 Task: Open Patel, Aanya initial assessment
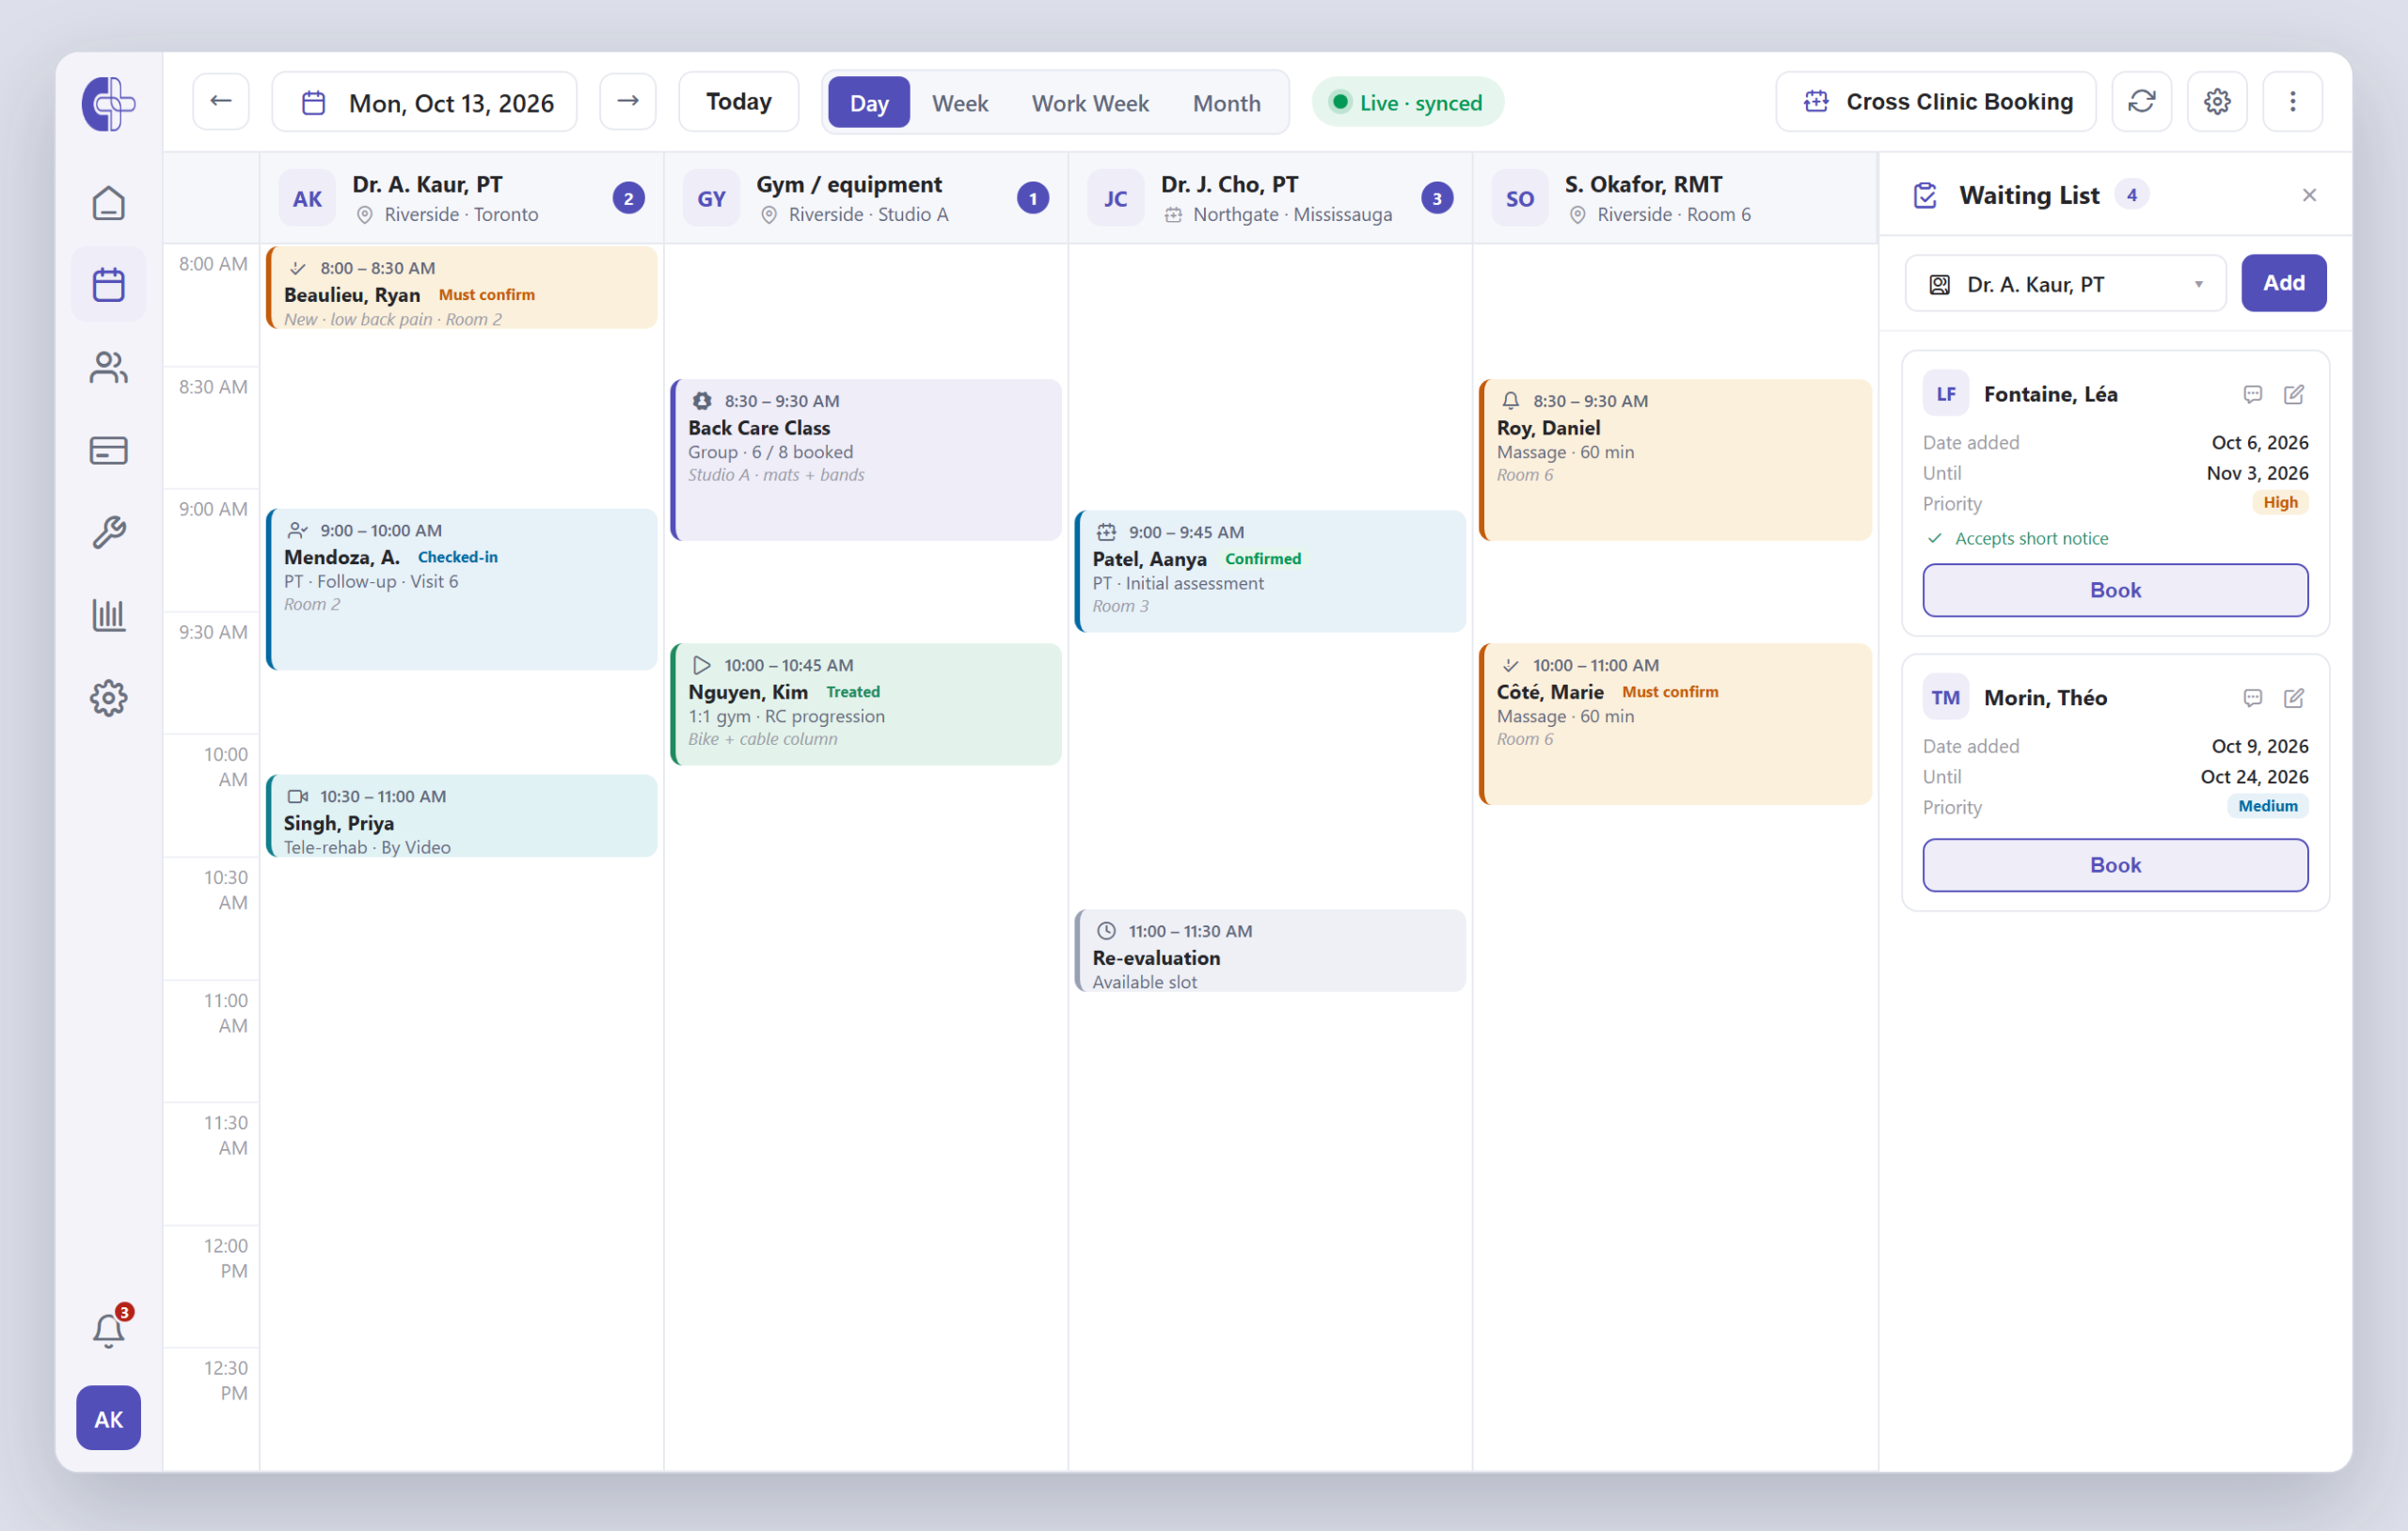(x=1271, y=571)
